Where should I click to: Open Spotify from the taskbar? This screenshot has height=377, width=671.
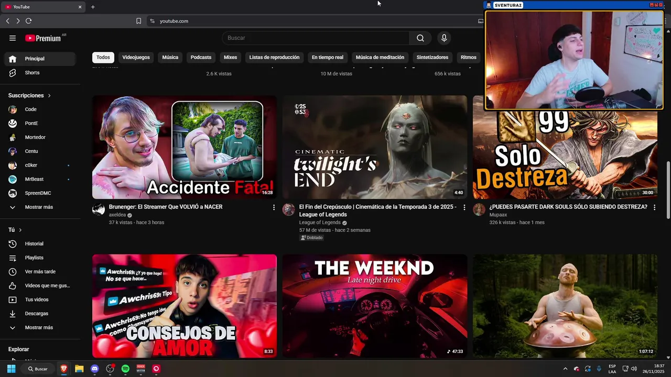click(125, 369)
